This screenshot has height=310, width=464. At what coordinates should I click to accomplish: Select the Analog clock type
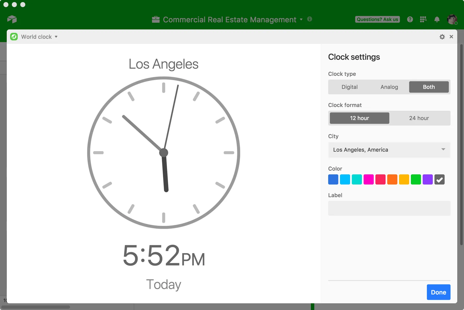click(x=389, y=87)
